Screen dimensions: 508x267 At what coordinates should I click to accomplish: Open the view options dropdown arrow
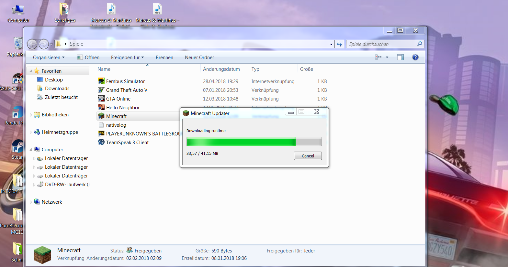pos(387,57)
